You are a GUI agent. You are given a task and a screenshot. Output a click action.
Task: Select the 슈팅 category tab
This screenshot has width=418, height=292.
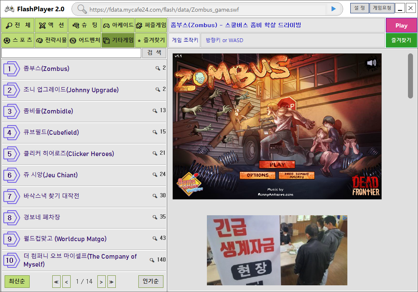pyautogui.click(x=84, y=25)
